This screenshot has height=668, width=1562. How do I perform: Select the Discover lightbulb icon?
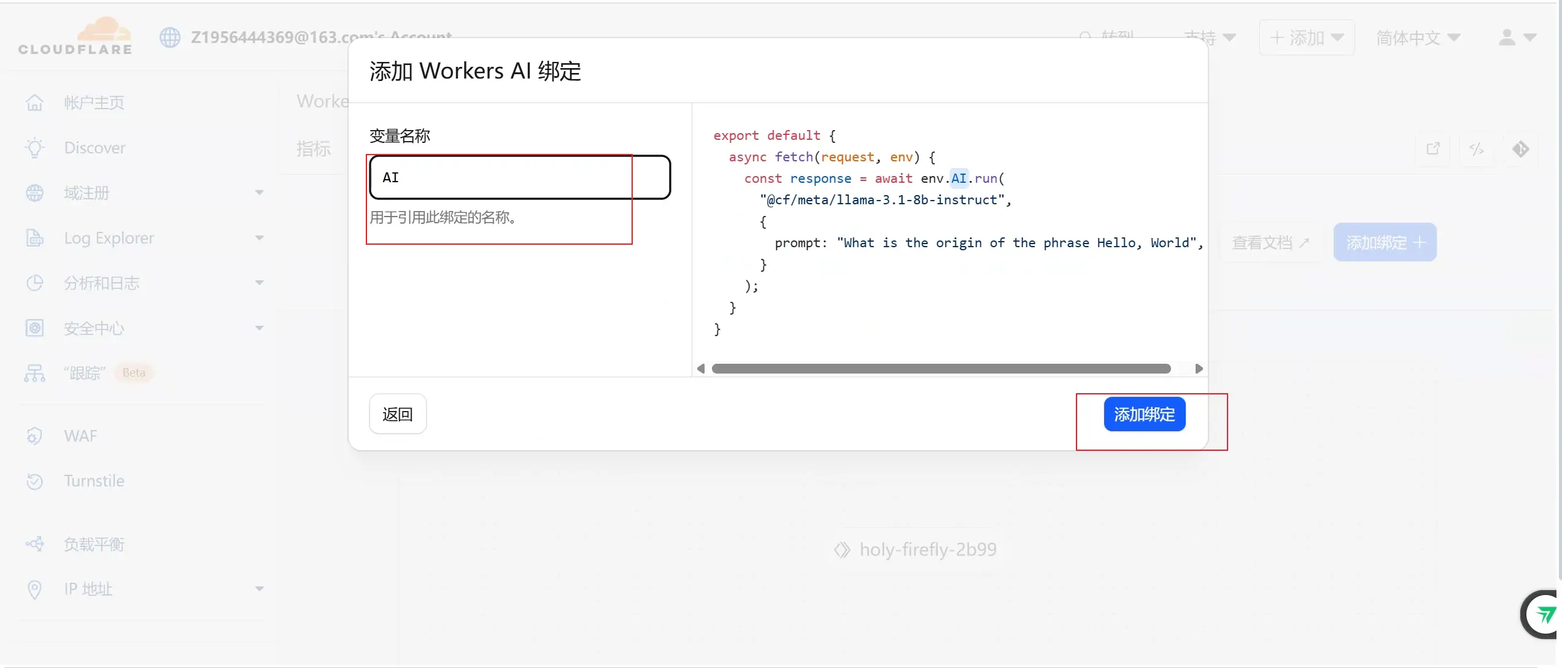click(x=35, y=148)
